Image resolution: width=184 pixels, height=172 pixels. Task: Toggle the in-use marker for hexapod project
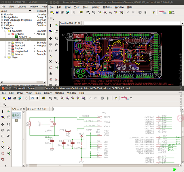click(x=34, y=45)
